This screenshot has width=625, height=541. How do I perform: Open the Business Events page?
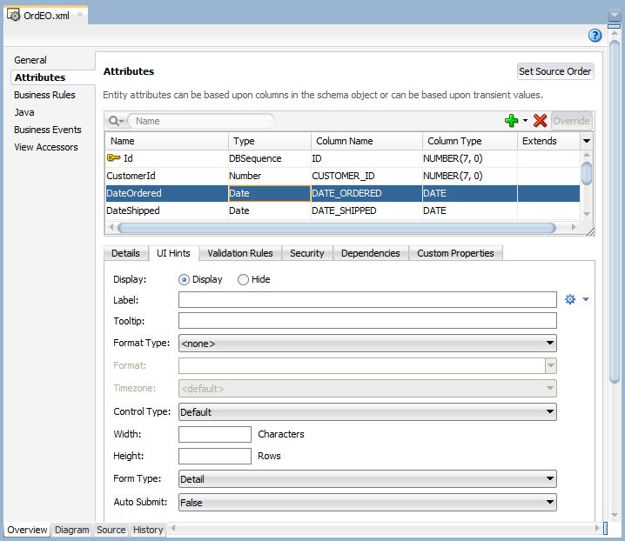pyautogui.click(x=47, y=130)
